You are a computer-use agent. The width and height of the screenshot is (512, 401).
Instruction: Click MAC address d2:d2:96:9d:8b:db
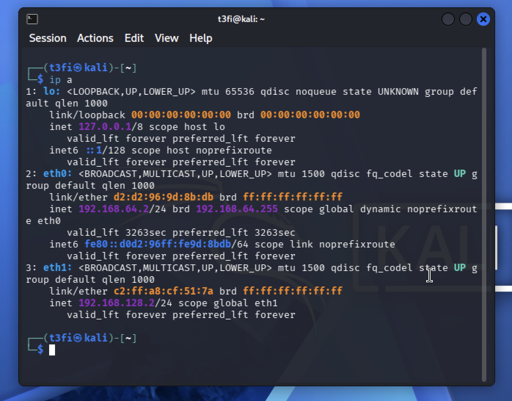pos(164,197)
